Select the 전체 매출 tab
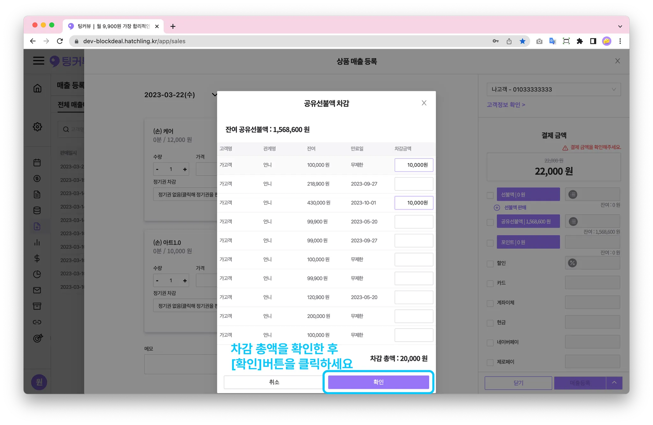 (70, 105)
